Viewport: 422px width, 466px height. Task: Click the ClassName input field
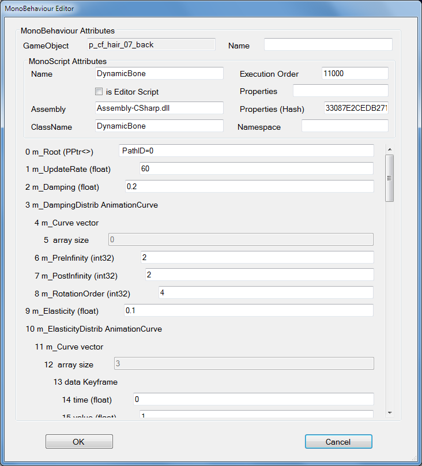click(159, 126)
